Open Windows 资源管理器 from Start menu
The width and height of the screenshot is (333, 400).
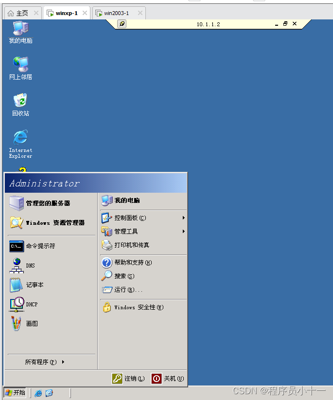[x=51, y=223]
